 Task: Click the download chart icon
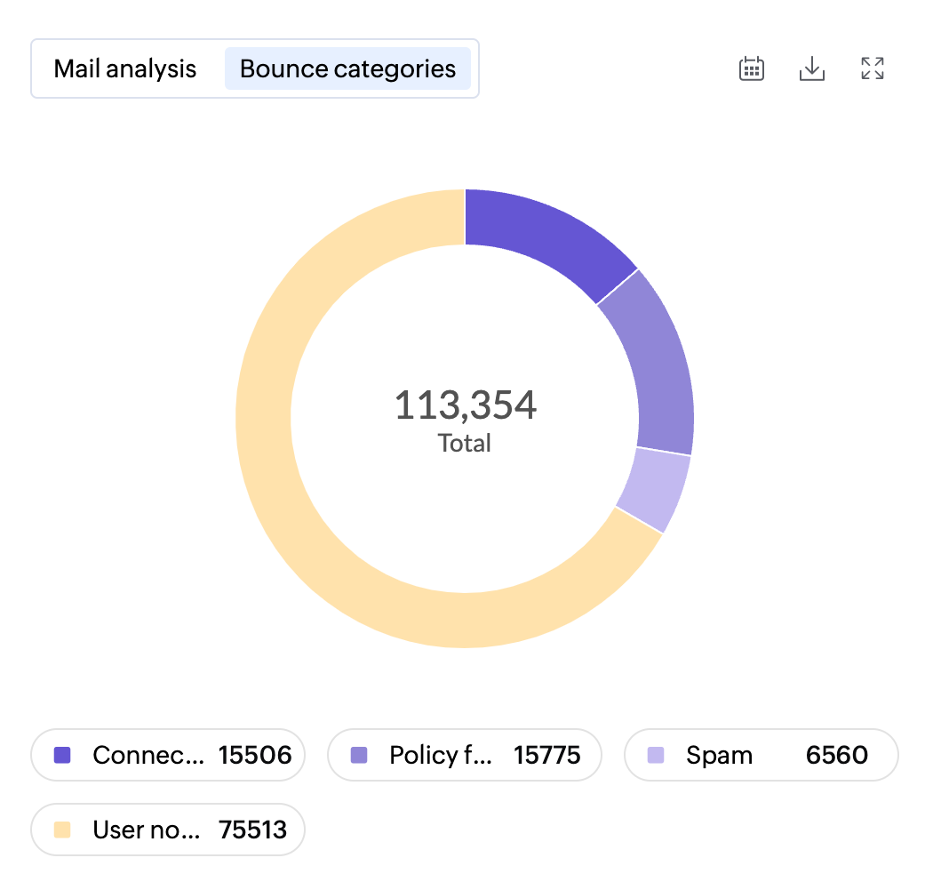[x=812, y=68]
